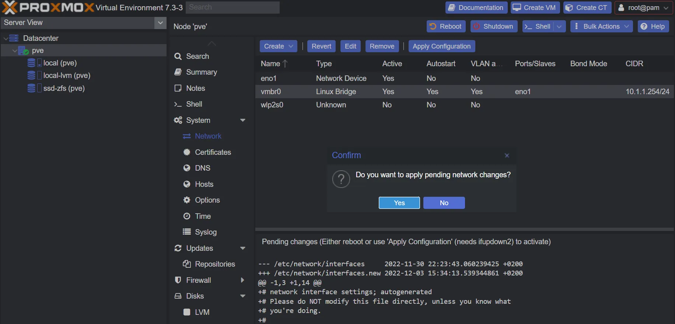675x324 pixels.
Task: Decline with the No button
Action: [x=444, y=203]
